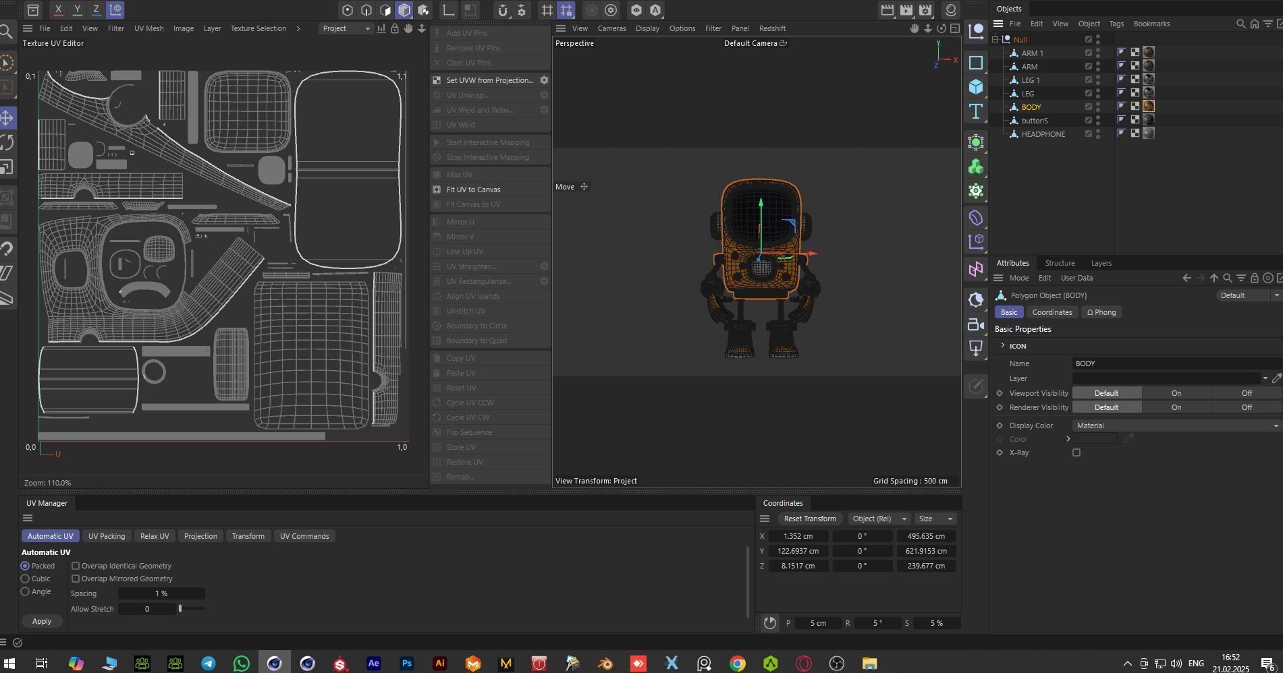Open the Cameras menu in viewport
Viewport: 1283px width, 673px height.
pyautogui.click(x=611, y=28)
